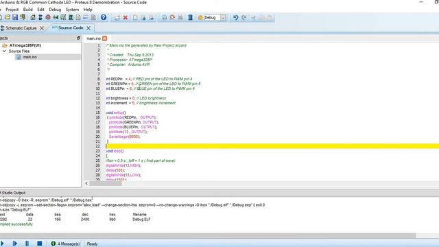
Task: Open Bill of Materials toolbar icon
Action: pyautogui.click(x=78, y=18)
